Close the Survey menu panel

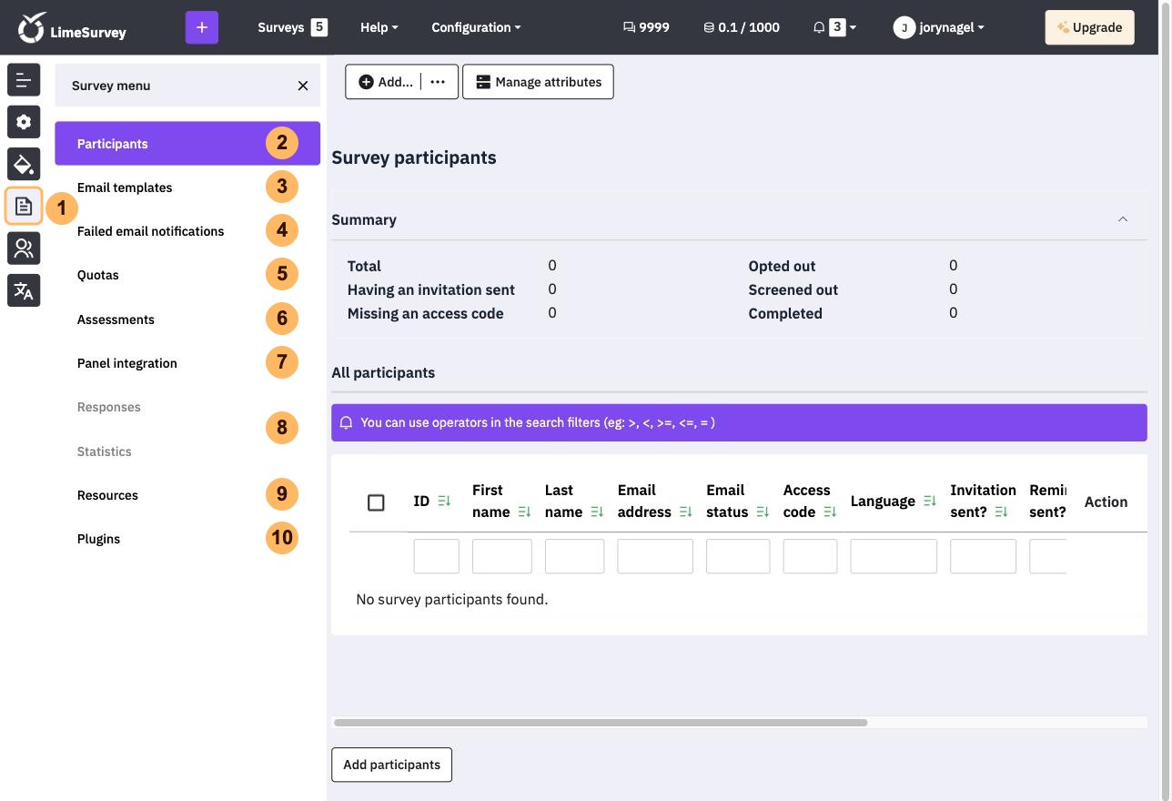coord(303,86)
